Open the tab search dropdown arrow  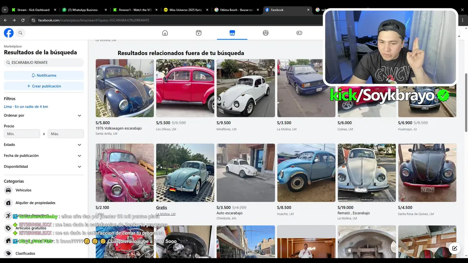[5, 10]
